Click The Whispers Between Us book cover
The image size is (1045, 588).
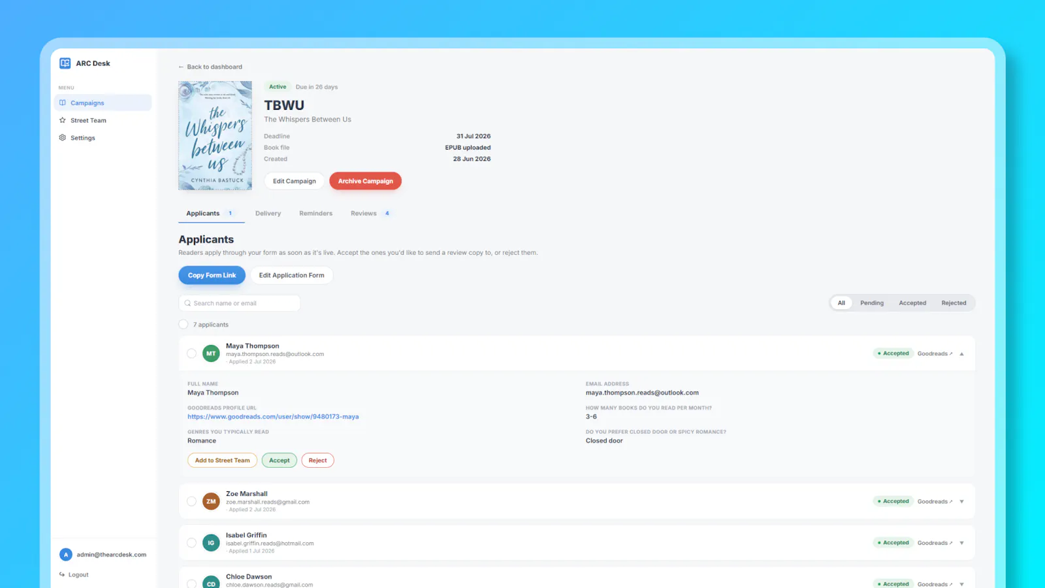(215, 136)
